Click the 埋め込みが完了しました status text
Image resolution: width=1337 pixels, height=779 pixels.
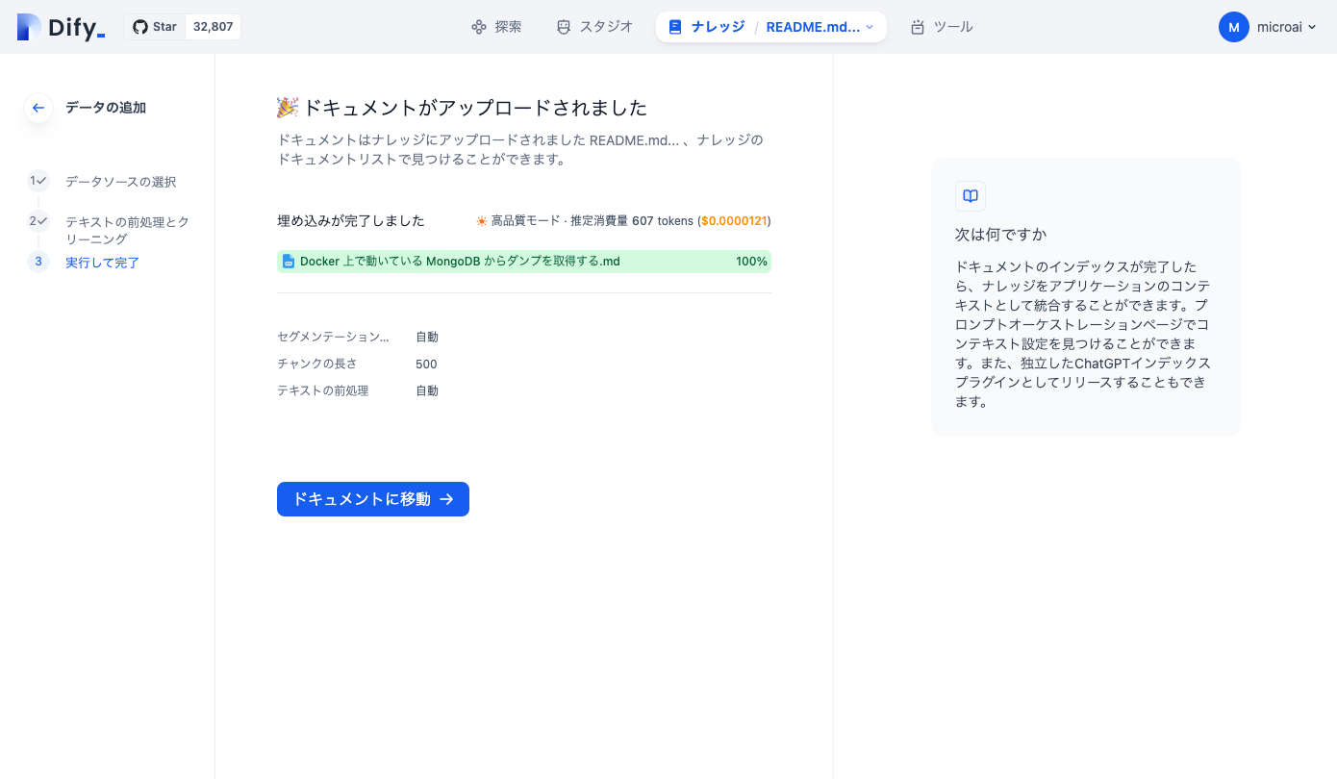[351, 221]
